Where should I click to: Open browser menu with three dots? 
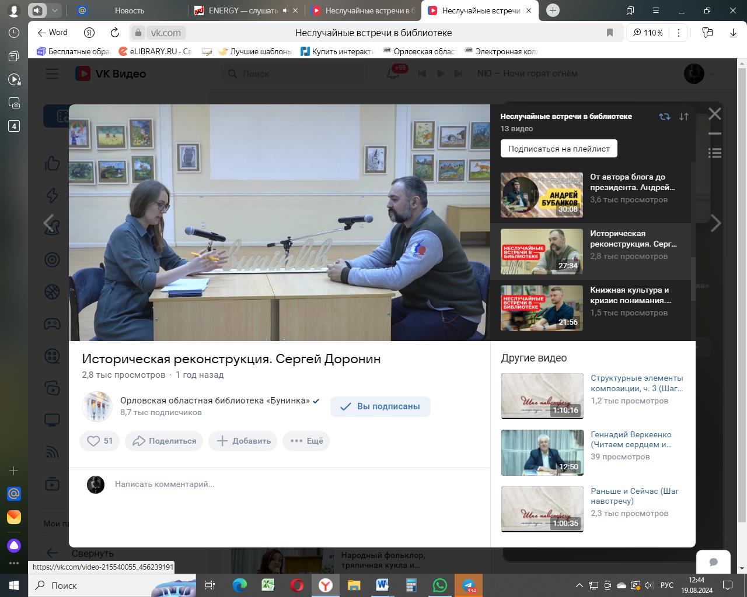point(678,33)
